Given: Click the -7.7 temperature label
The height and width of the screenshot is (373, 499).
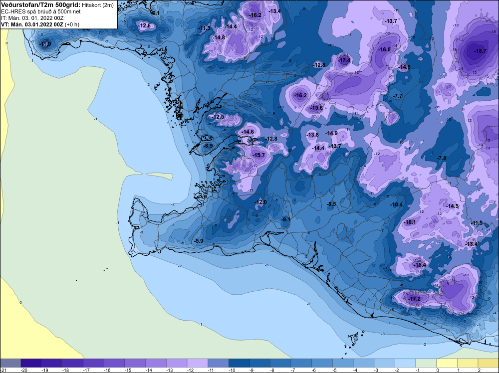Looking at the screenshot, I should click(398, 96).
